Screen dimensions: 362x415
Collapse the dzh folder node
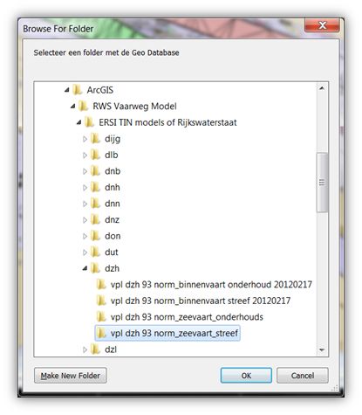85,268
